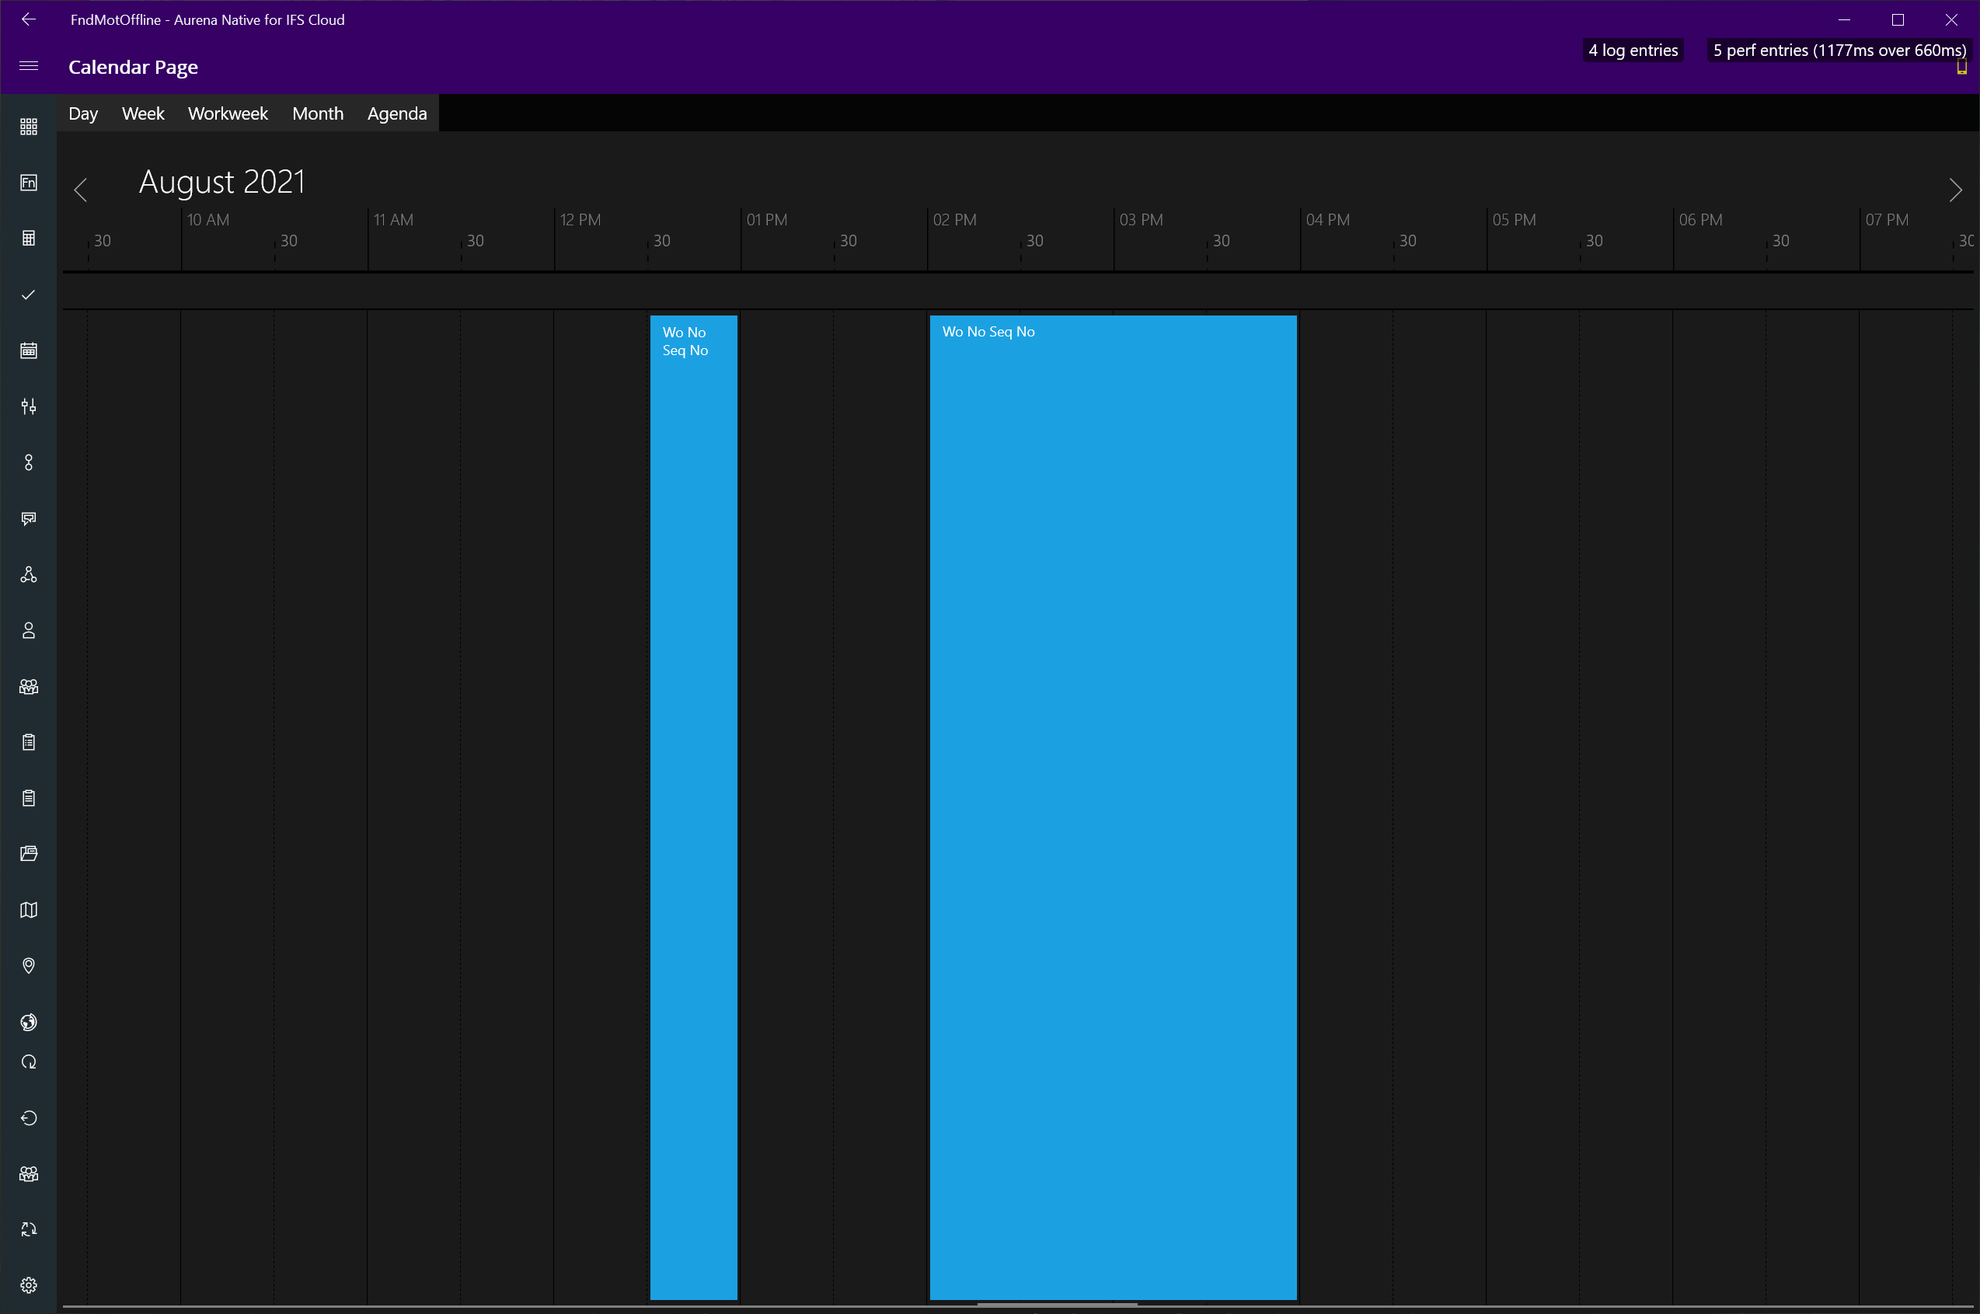Screen dimensions: 1980x1314
Task: Switch to Month calendar view
Action: coord(318,113)
